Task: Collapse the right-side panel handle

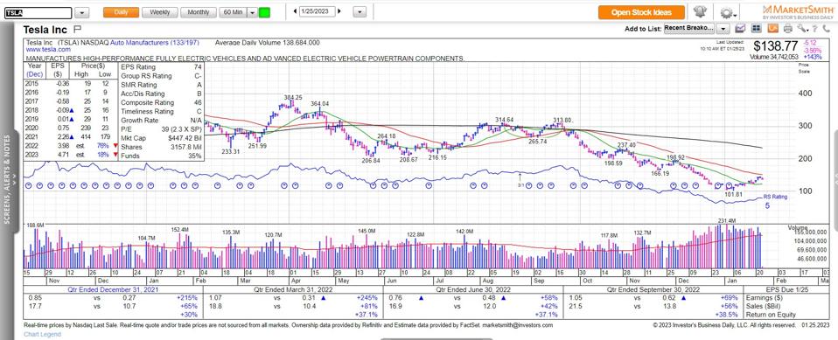Action: coord(835,182)
